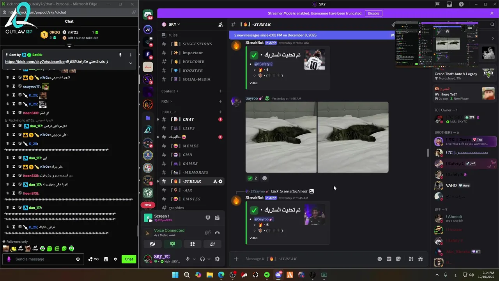Screen dimensions: 499x281
Task: Collapse the PUBLC category
Action: point(169,112)
